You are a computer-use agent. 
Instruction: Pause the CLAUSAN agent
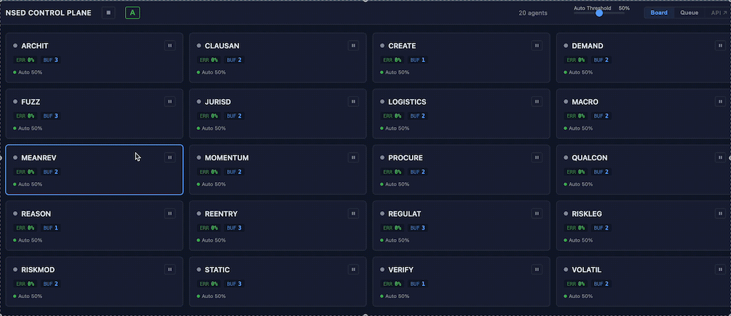(353, 46)
